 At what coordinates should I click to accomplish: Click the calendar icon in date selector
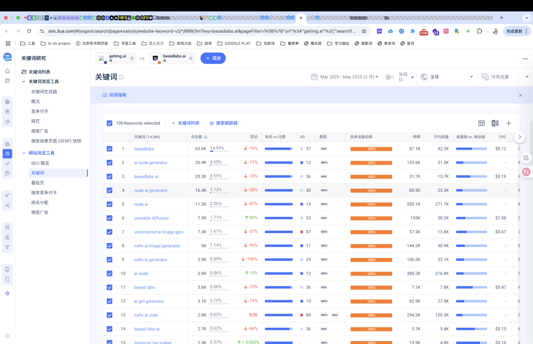coord(314,77)
